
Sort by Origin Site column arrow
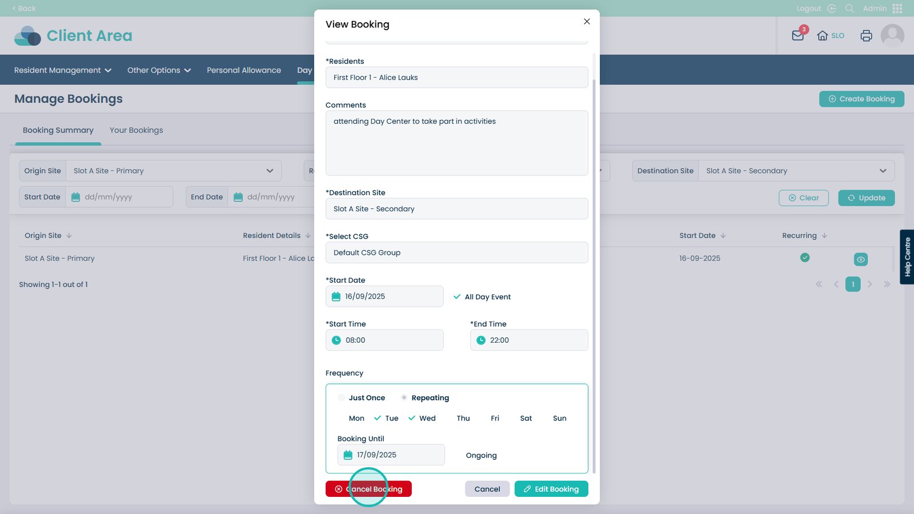coord(69,235)
